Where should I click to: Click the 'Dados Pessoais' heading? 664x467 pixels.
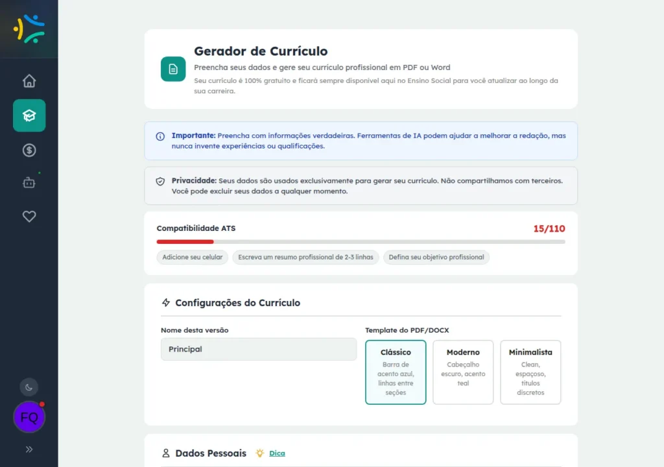pyautogui.click(x=211, y=453)
